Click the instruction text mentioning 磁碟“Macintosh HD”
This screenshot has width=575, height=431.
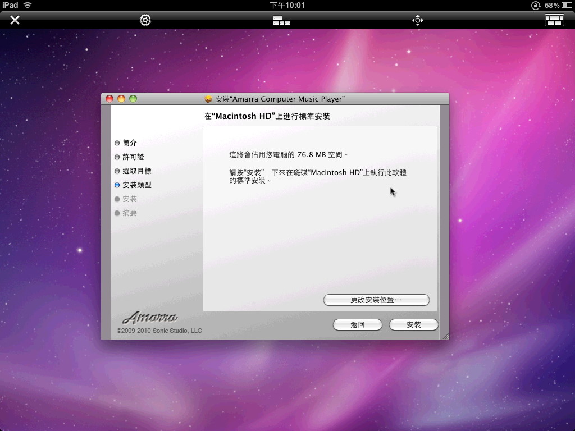tap(318, 176)
